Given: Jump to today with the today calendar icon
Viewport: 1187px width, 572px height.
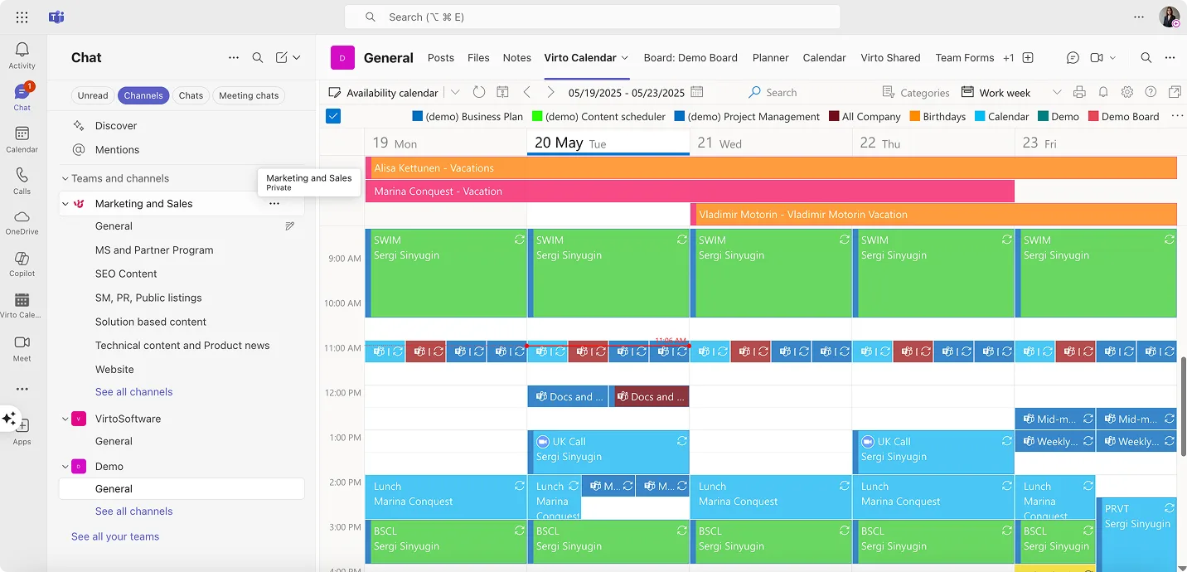Looking at the screenshot, I should [x=501, y=92].
